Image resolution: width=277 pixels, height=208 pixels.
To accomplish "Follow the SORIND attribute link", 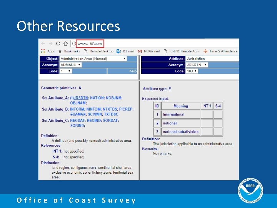I will [77, 126].
